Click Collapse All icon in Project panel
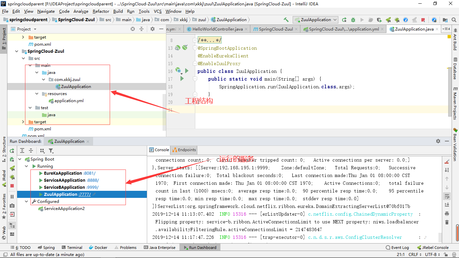459x258 pixels. (141, 29)
